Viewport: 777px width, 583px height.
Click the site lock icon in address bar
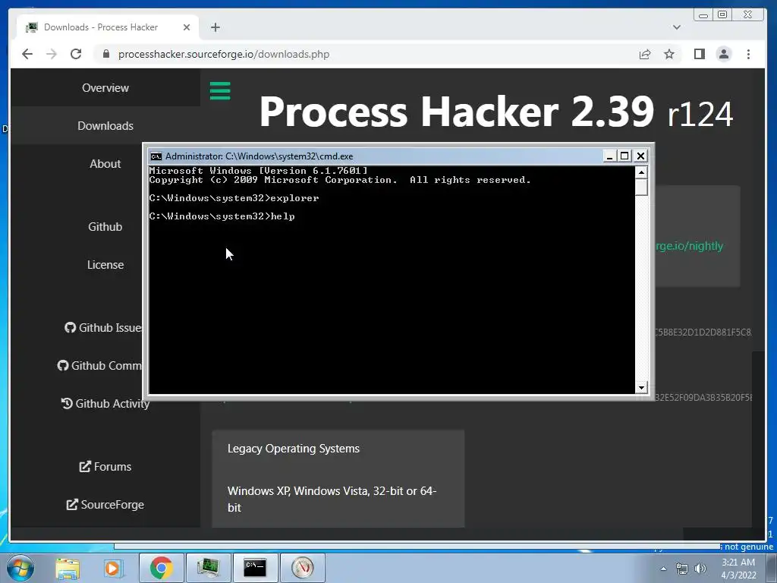[x=105, y=54]
